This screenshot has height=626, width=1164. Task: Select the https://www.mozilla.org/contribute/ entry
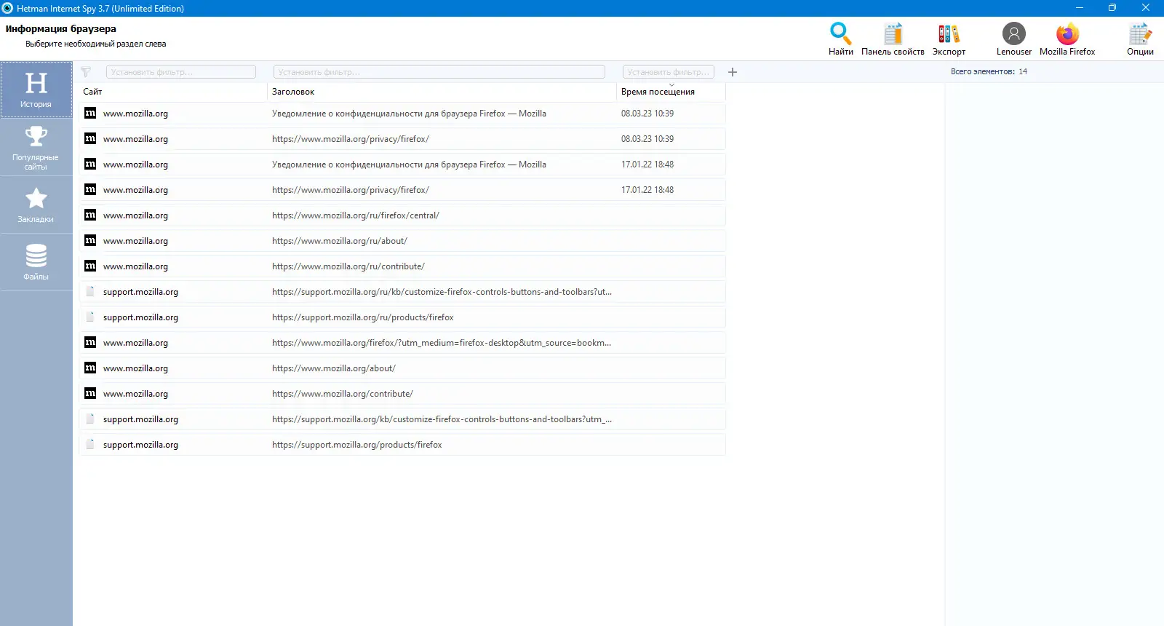click(343, 394)
